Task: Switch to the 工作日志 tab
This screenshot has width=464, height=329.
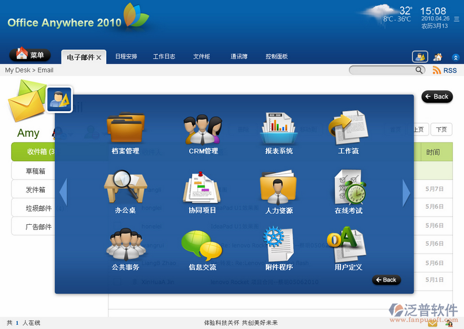Action: point(164,56)
